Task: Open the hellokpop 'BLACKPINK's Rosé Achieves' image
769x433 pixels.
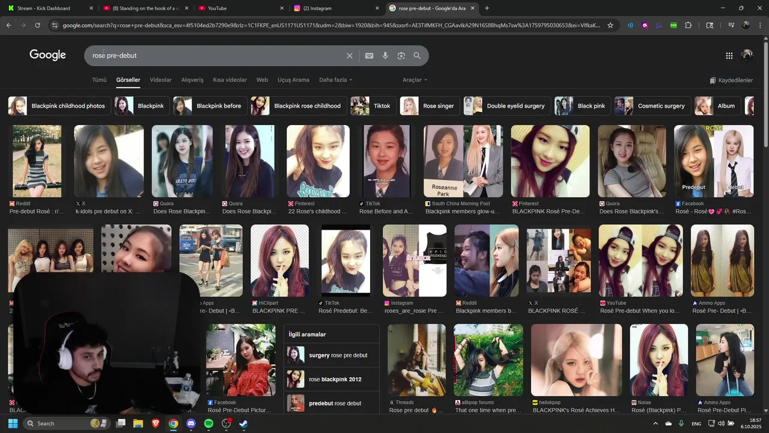Action: click(576, 360)
